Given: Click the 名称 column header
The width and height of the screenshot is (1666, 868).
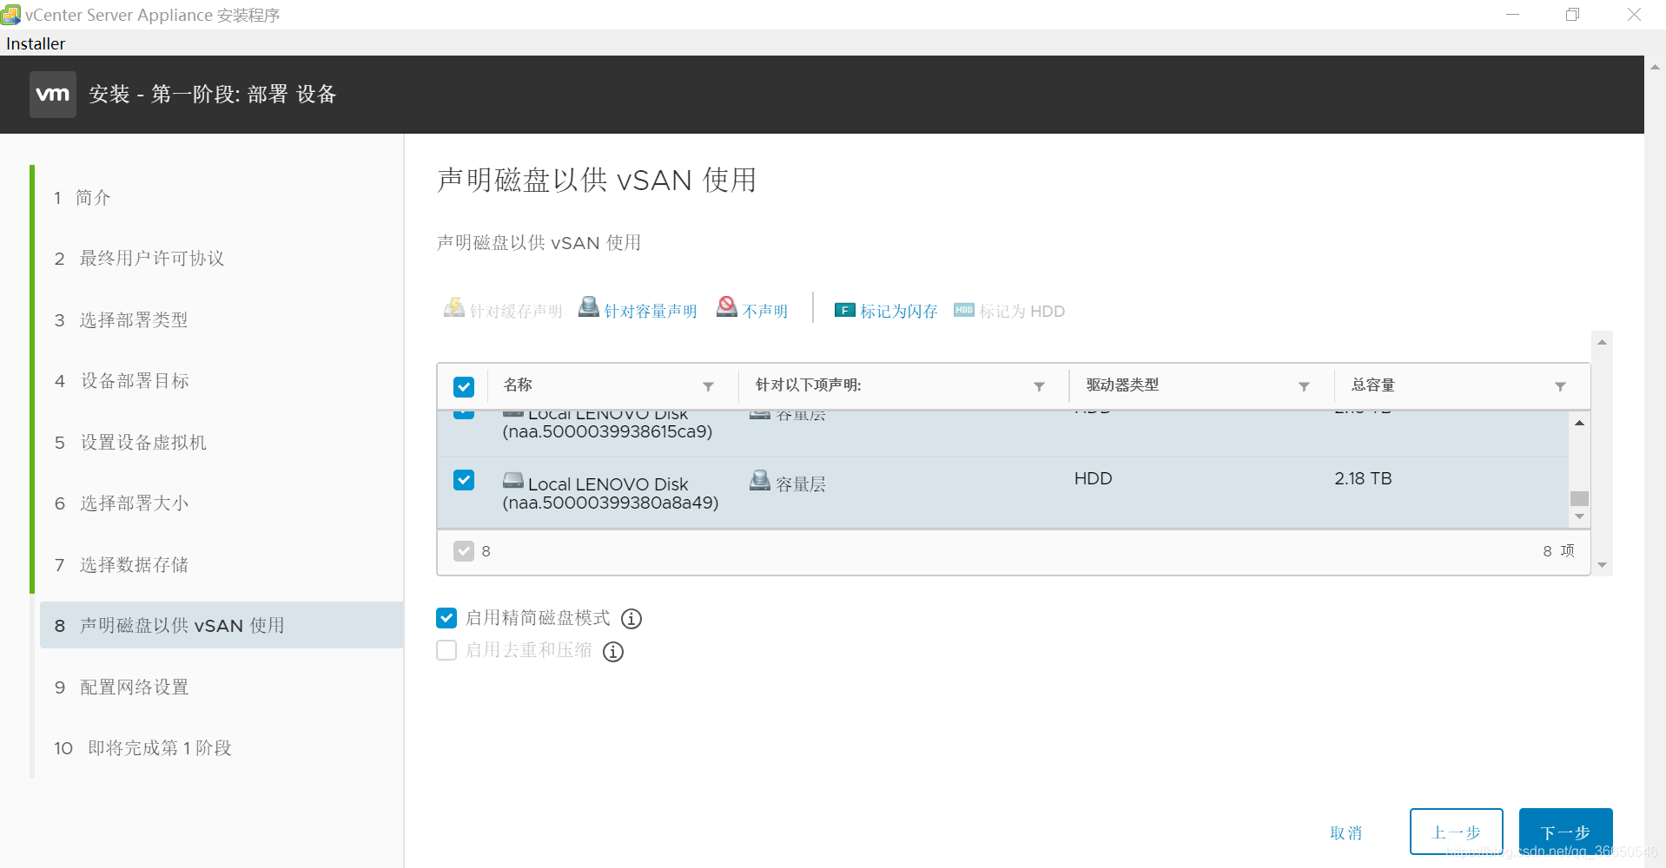Looking at the screenshot, I should [518, 385].
